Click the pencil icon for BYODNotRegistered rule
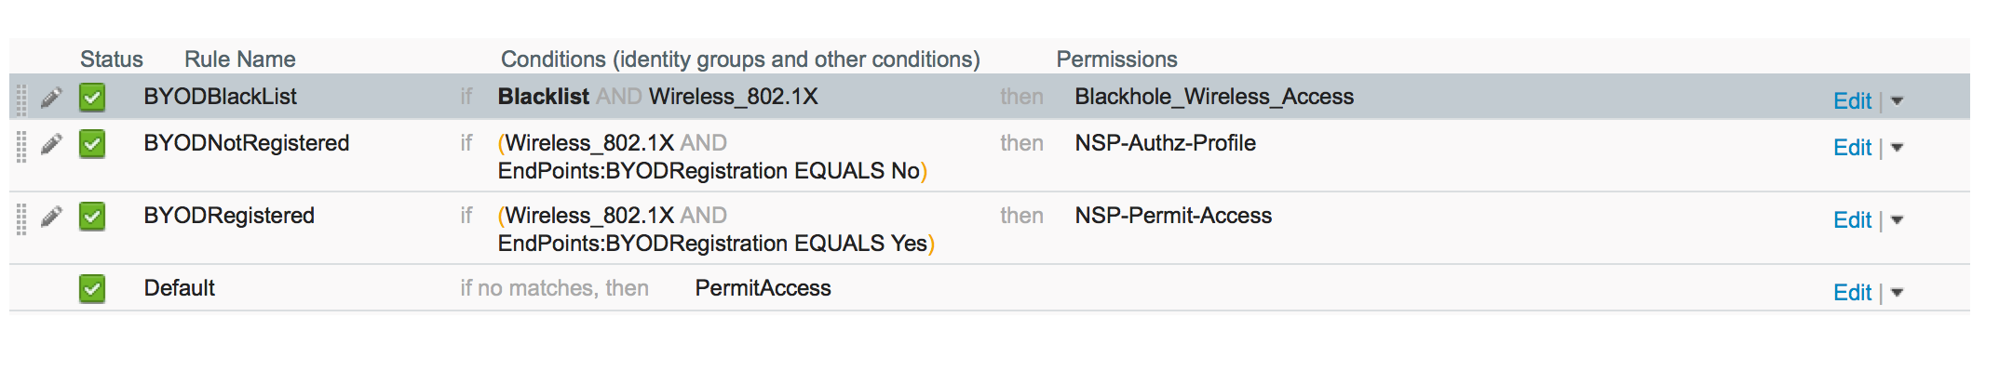2013x370 pixels. [51, 143]
